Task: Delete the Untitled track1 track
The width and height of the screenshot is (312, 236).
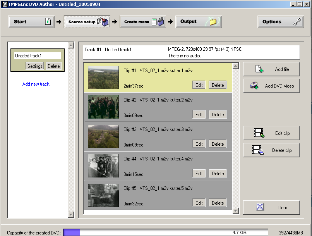Action: pyautogui.click(x=53, y=66)
